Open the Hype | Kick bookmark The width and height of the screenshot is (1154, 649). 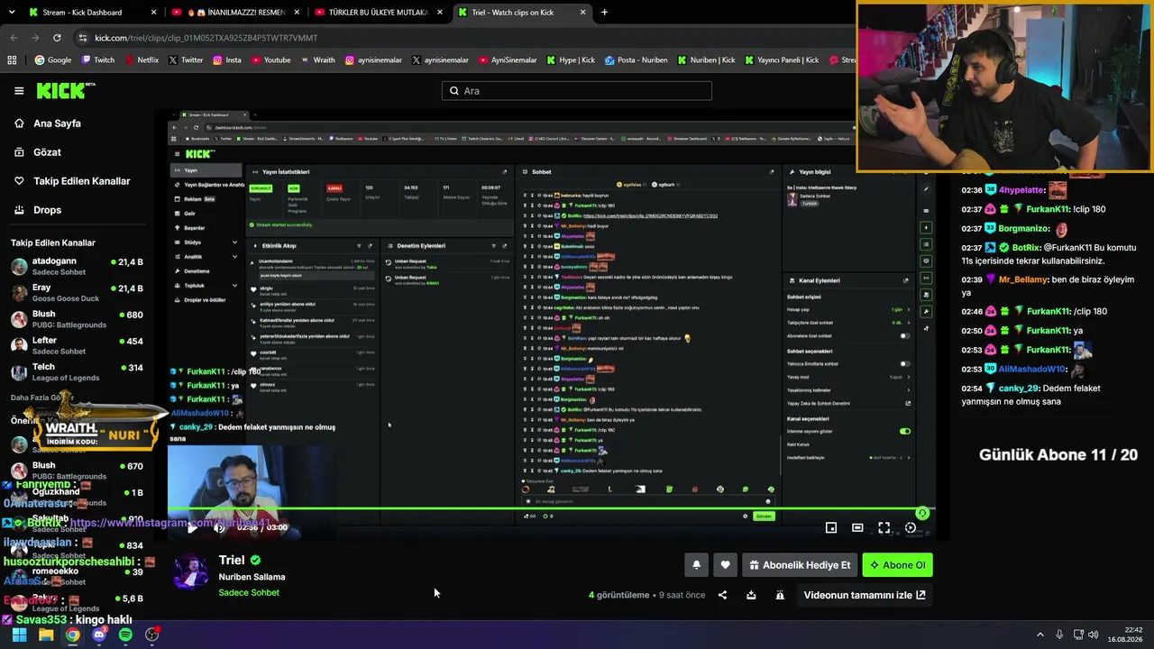571,60
